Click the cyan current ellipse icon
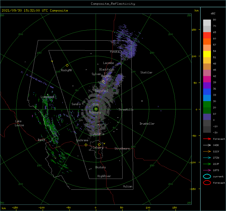 tap(207, 176)
